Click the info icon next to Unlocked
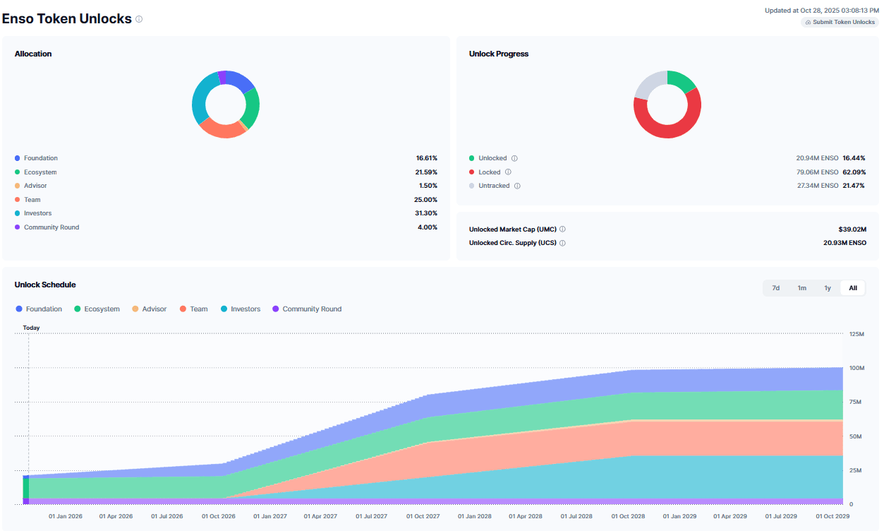The image size is (884, 531). 514,158
